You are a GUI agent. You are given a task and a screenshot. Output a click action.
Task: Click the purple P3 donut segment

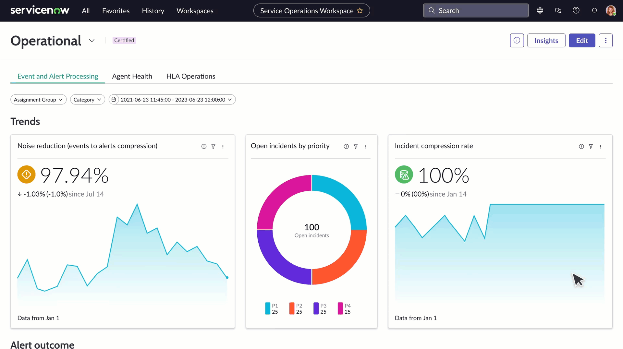click(279, 263)
